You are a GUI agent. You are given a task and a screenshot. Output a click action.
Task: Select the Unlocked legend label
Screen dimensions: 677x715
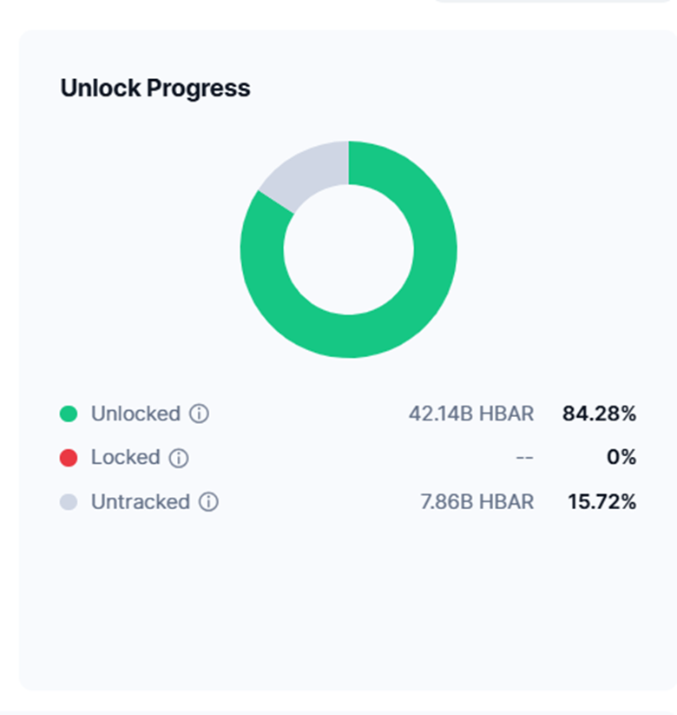pyautogui.click(x=135, y=414)
